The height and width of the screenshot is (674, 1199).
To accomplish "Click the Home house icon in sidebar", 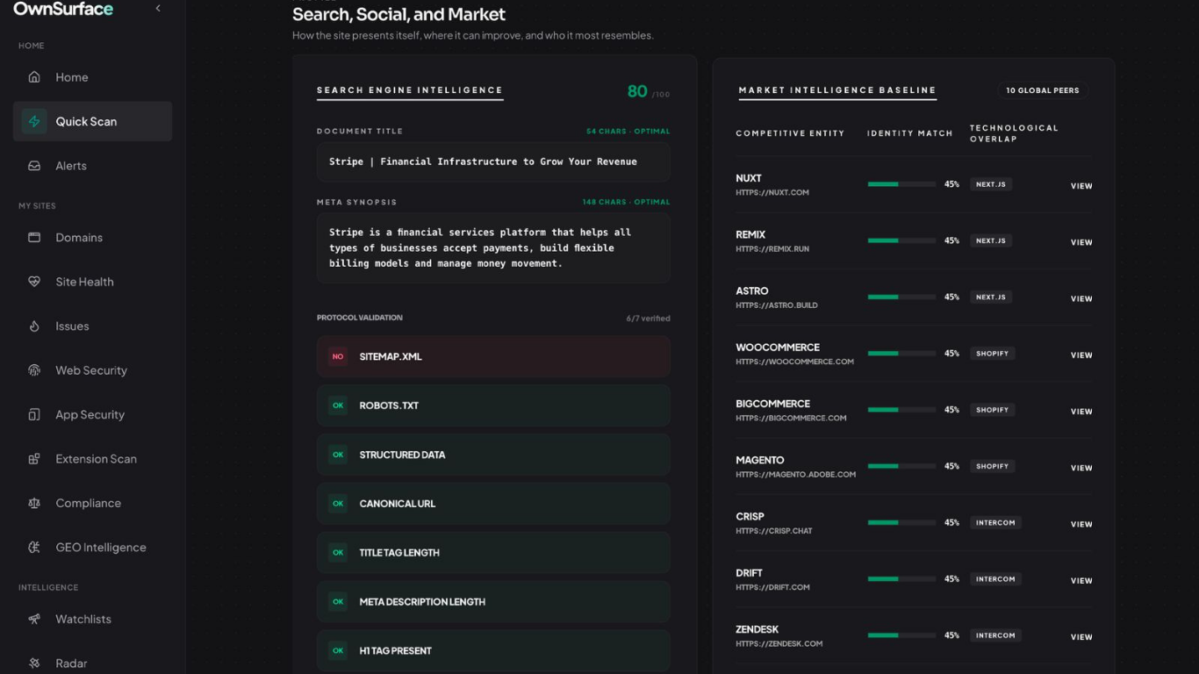I will tap(34, 77).
